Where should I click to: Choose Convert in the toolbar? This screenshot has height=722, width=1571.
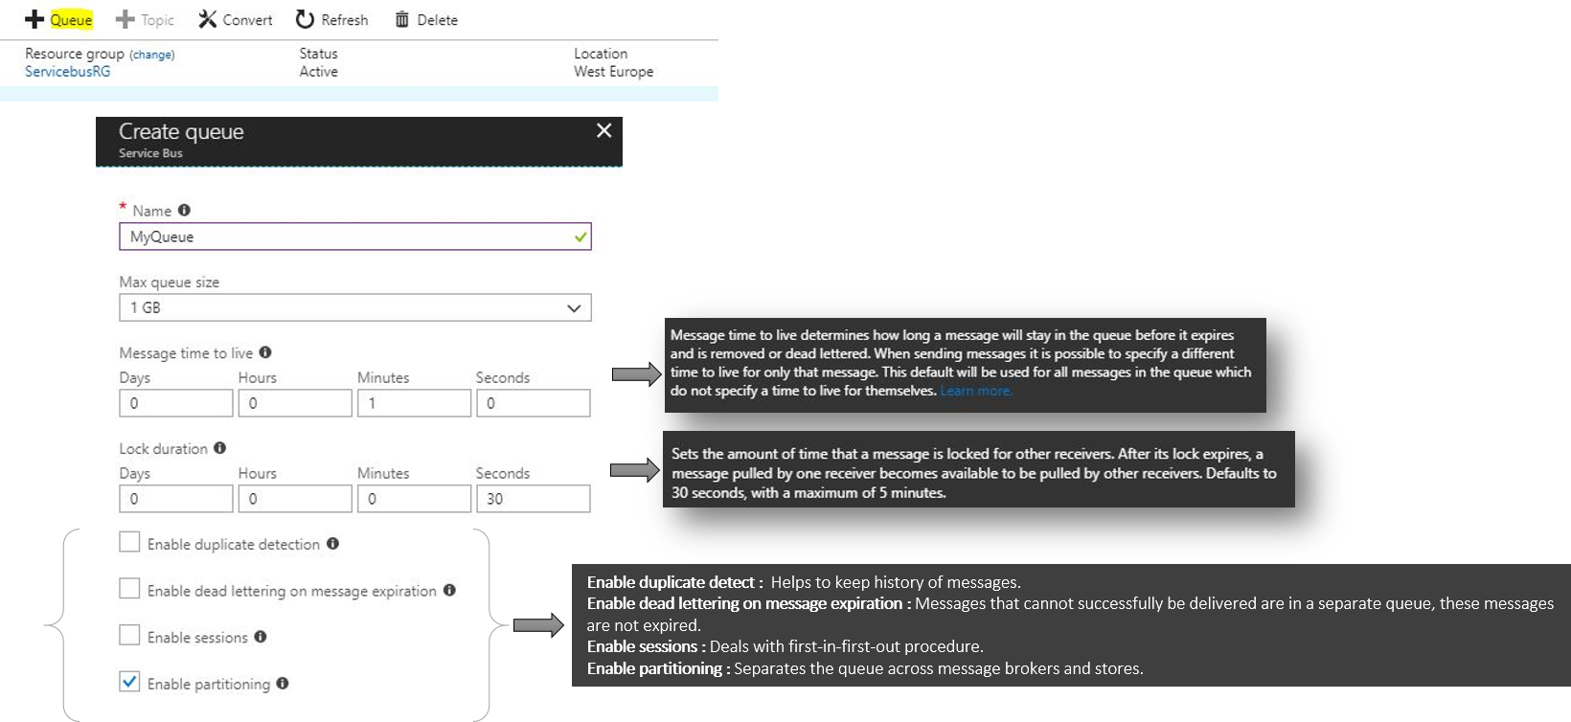pyautogui.click(x=247, y=19)
